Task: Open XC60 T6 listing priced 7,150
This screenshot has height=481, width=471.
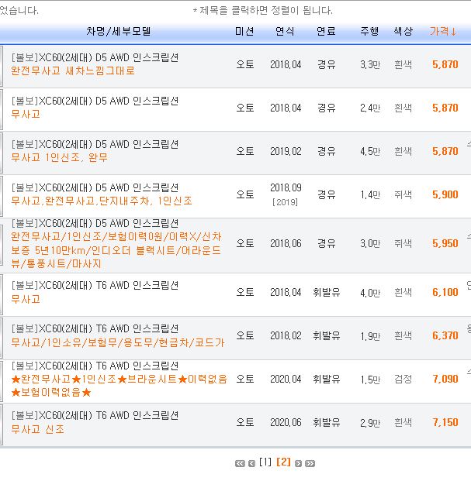Action: pyautogui.click(x=95, y=415)
